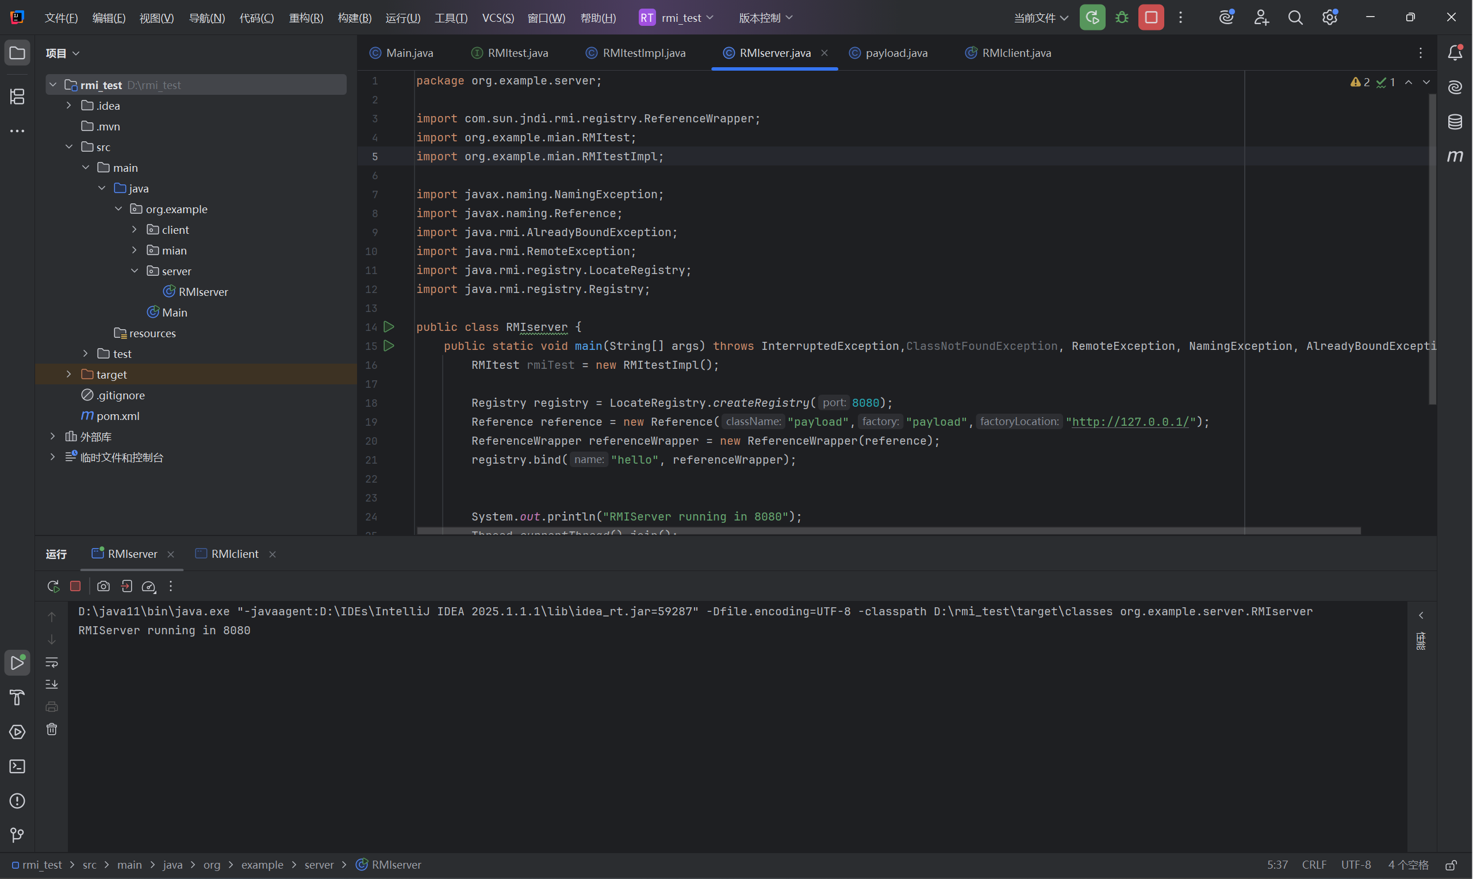The width and height of the screenshot is (1473, 879).
Task: Open the Services tool window icon
Action: [x=17, y=732]
